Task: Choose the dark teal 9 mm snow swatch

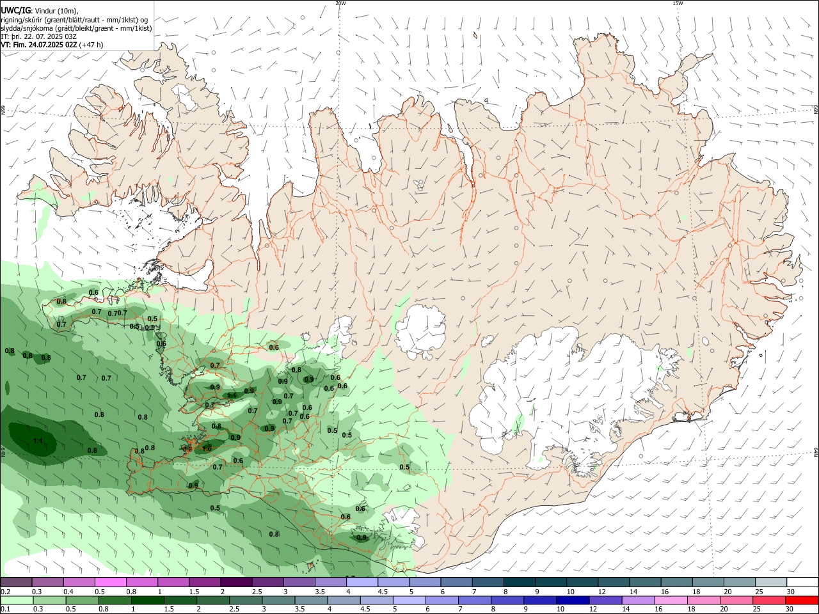Action: [550, 582]
